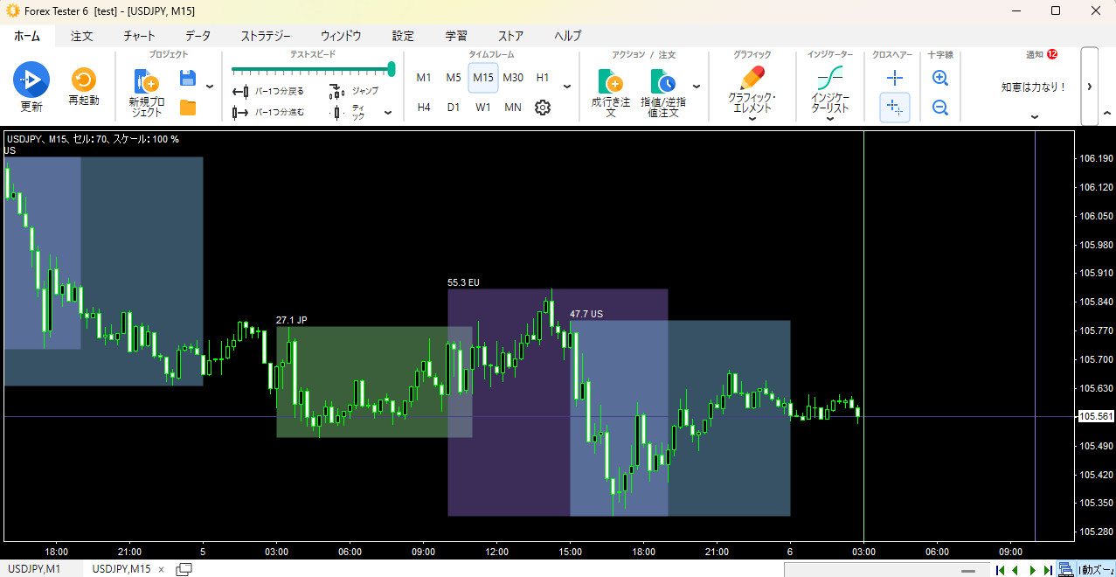Image resolution: width=1116 pixels, height=577 pixels.
Task: Select the W1 timeframe
Action: coord(483,108)
